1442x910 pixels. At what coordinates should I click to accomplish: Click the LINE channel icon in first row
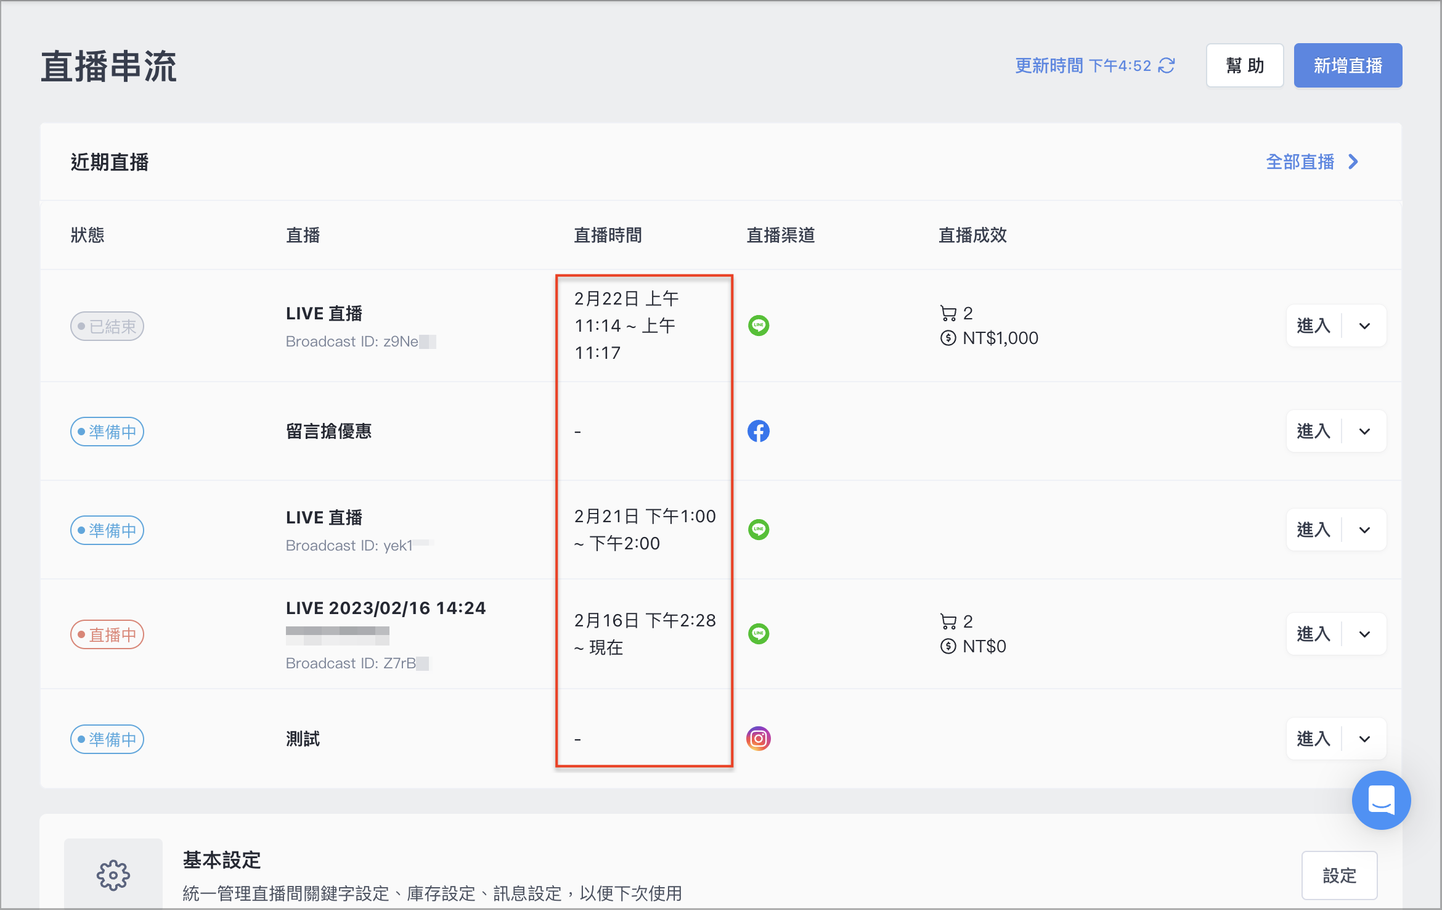pos(759,326)
